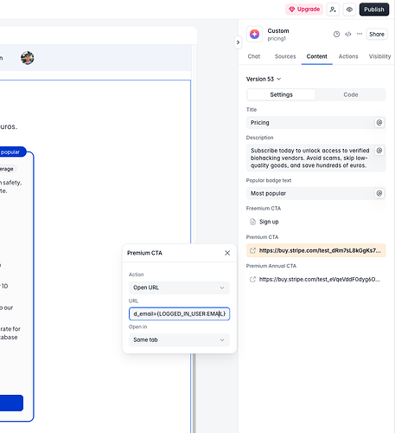Click the variable icon in Description field
Viewport: 395px width, 433px height.
379,150
